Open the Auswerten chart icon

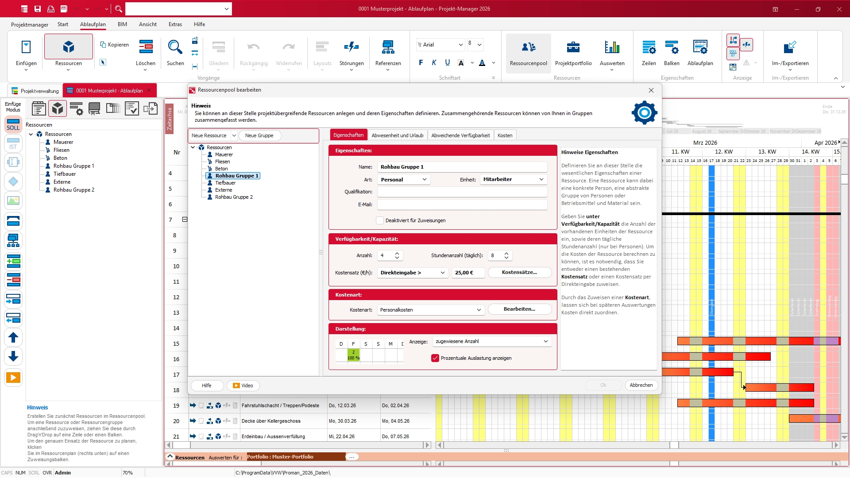pos(612,47)
